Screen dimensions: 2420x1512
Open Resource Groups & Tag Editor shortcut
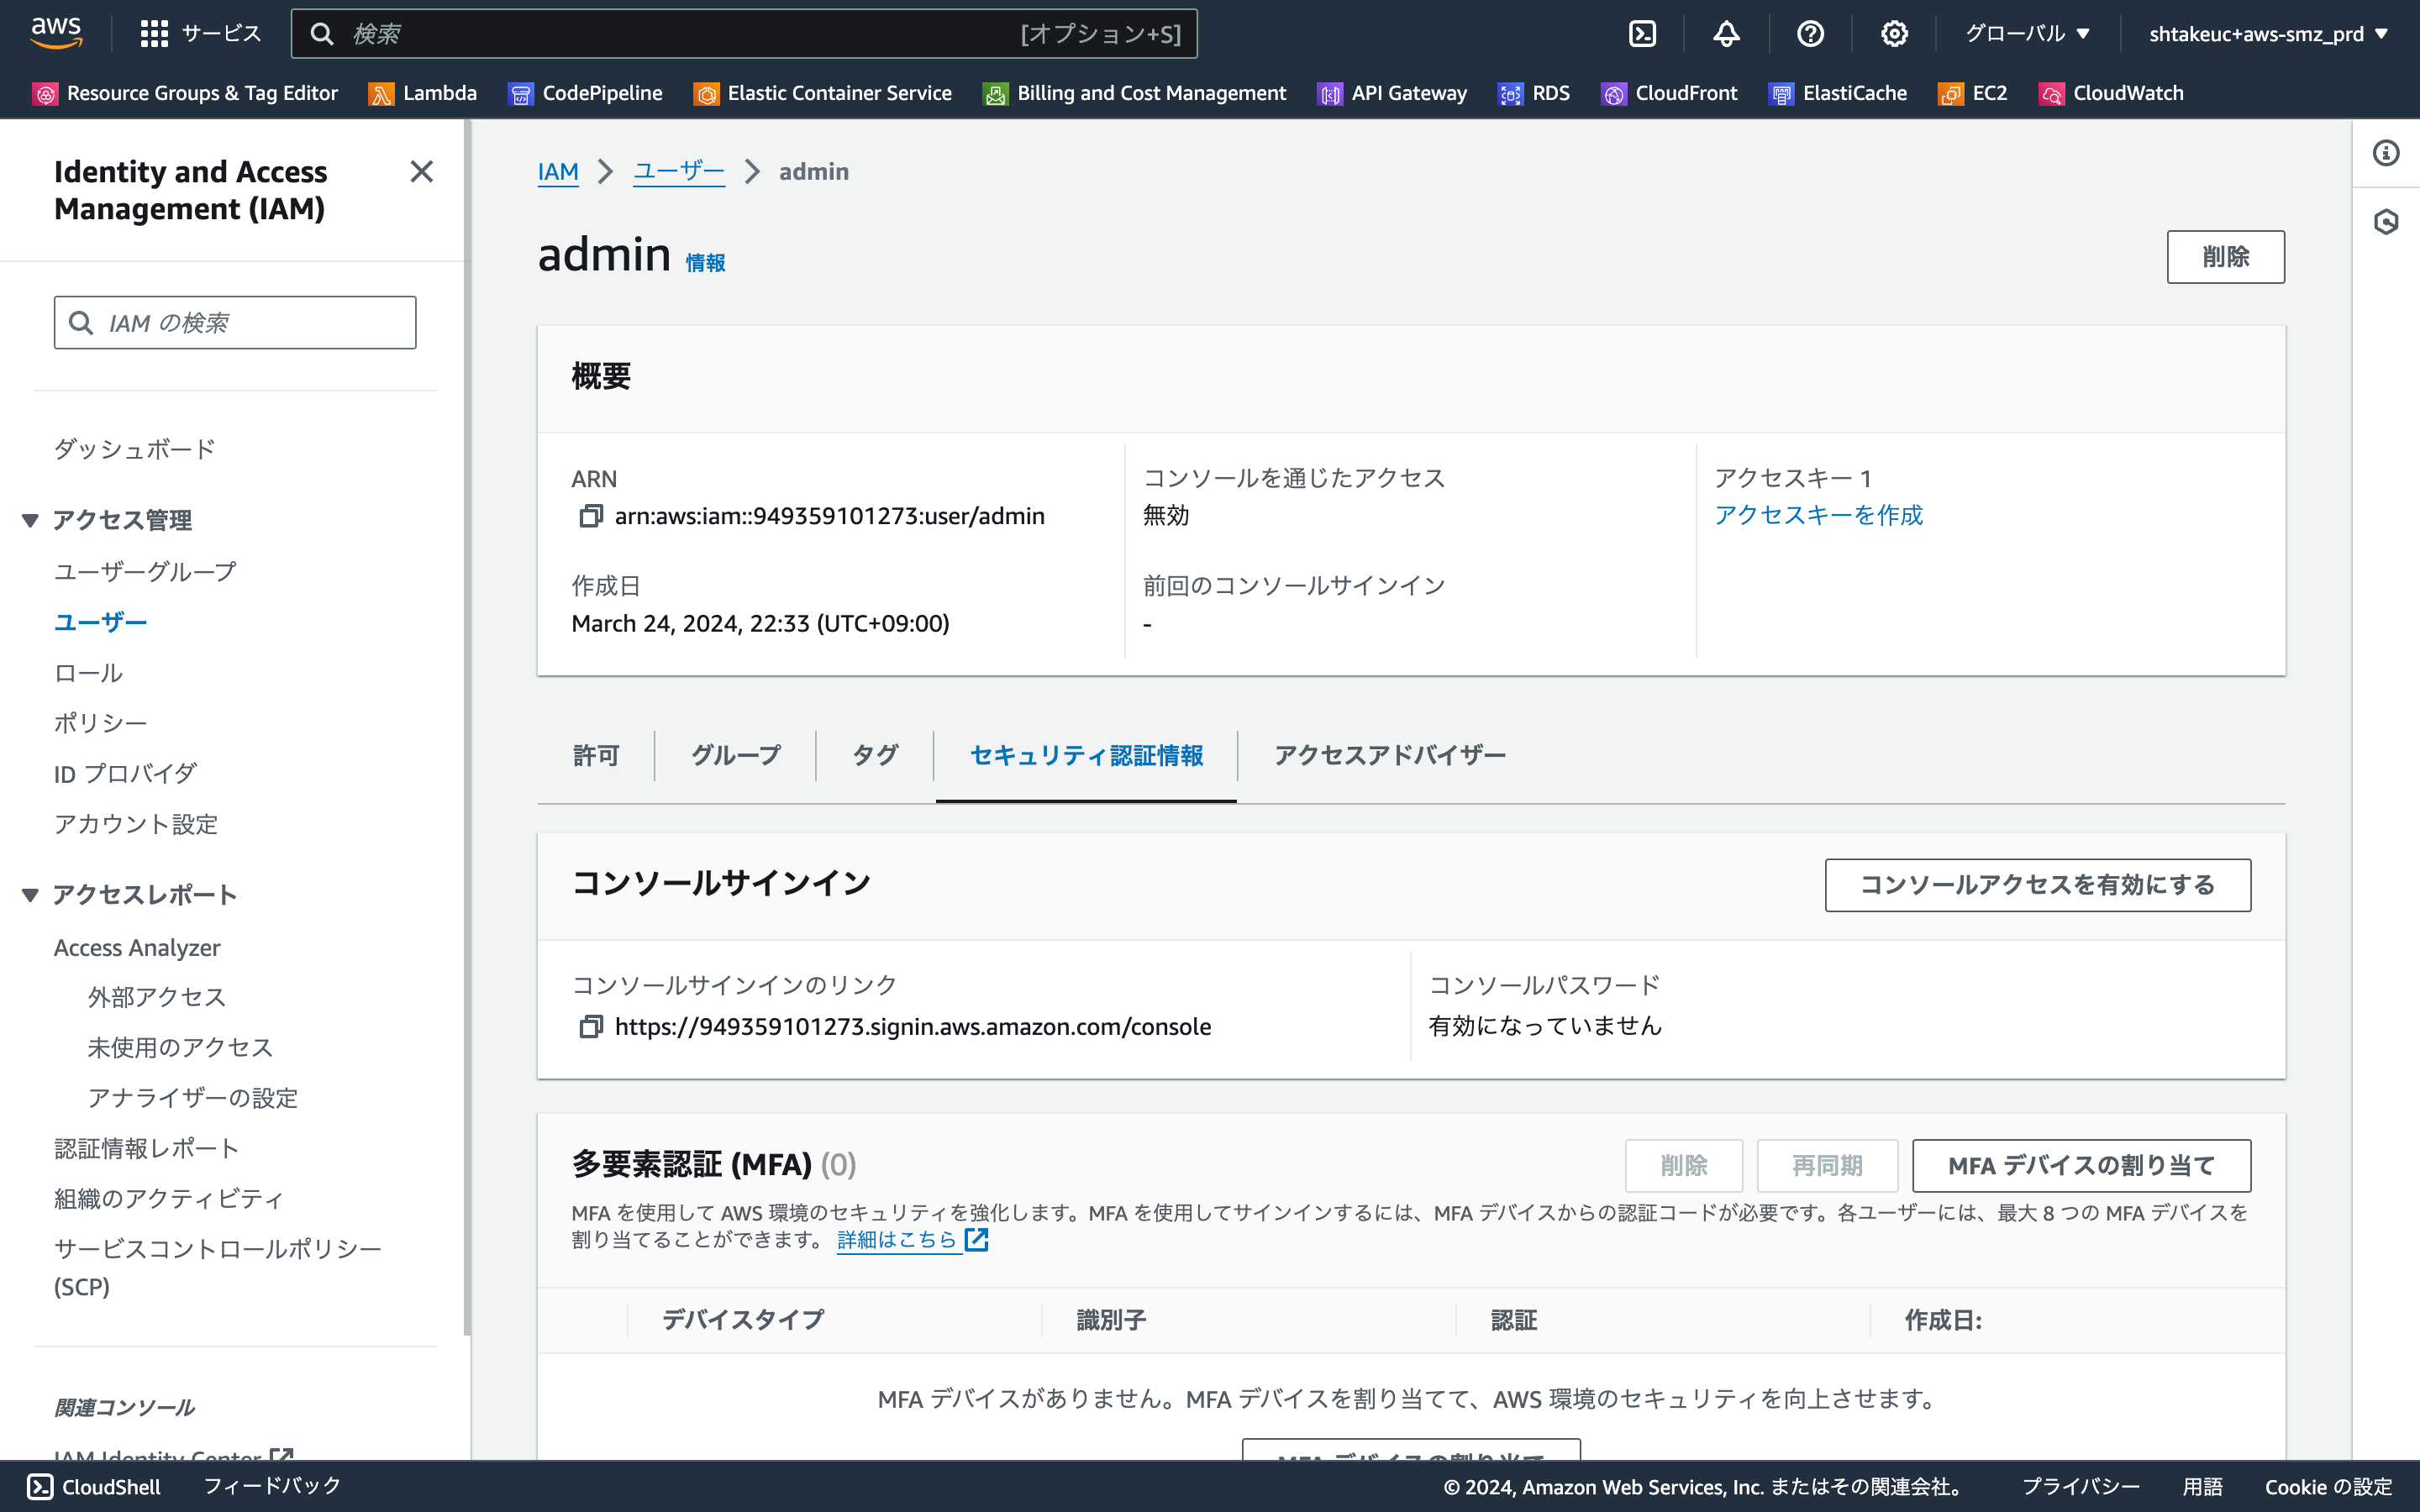pyautogui.click(x=186, y=93)
